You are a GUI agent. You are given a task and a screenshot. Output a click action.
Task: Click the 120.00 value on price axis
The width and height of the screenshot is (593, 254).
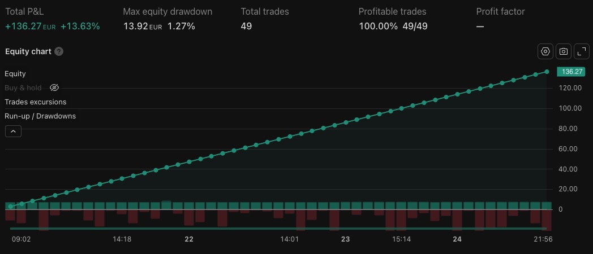[569, 88]
